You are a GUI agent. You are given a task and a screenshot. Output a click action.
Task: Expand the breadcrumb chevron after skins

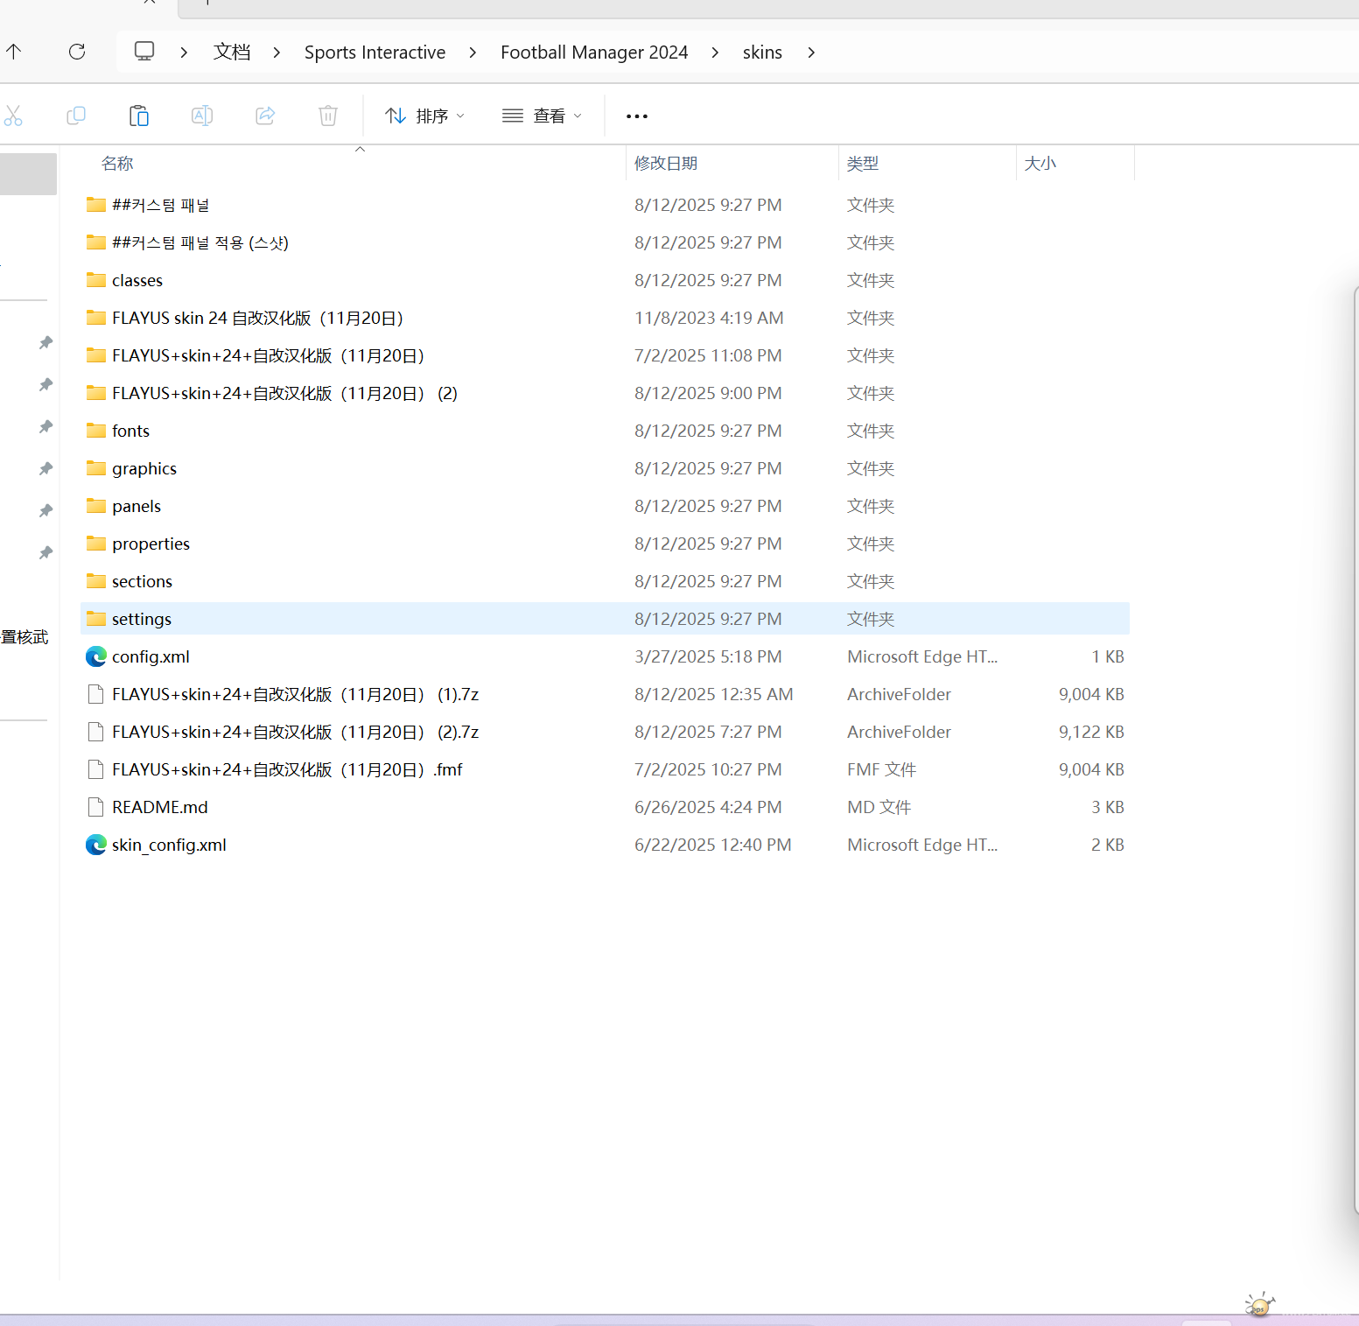click(x=811, y=52)
